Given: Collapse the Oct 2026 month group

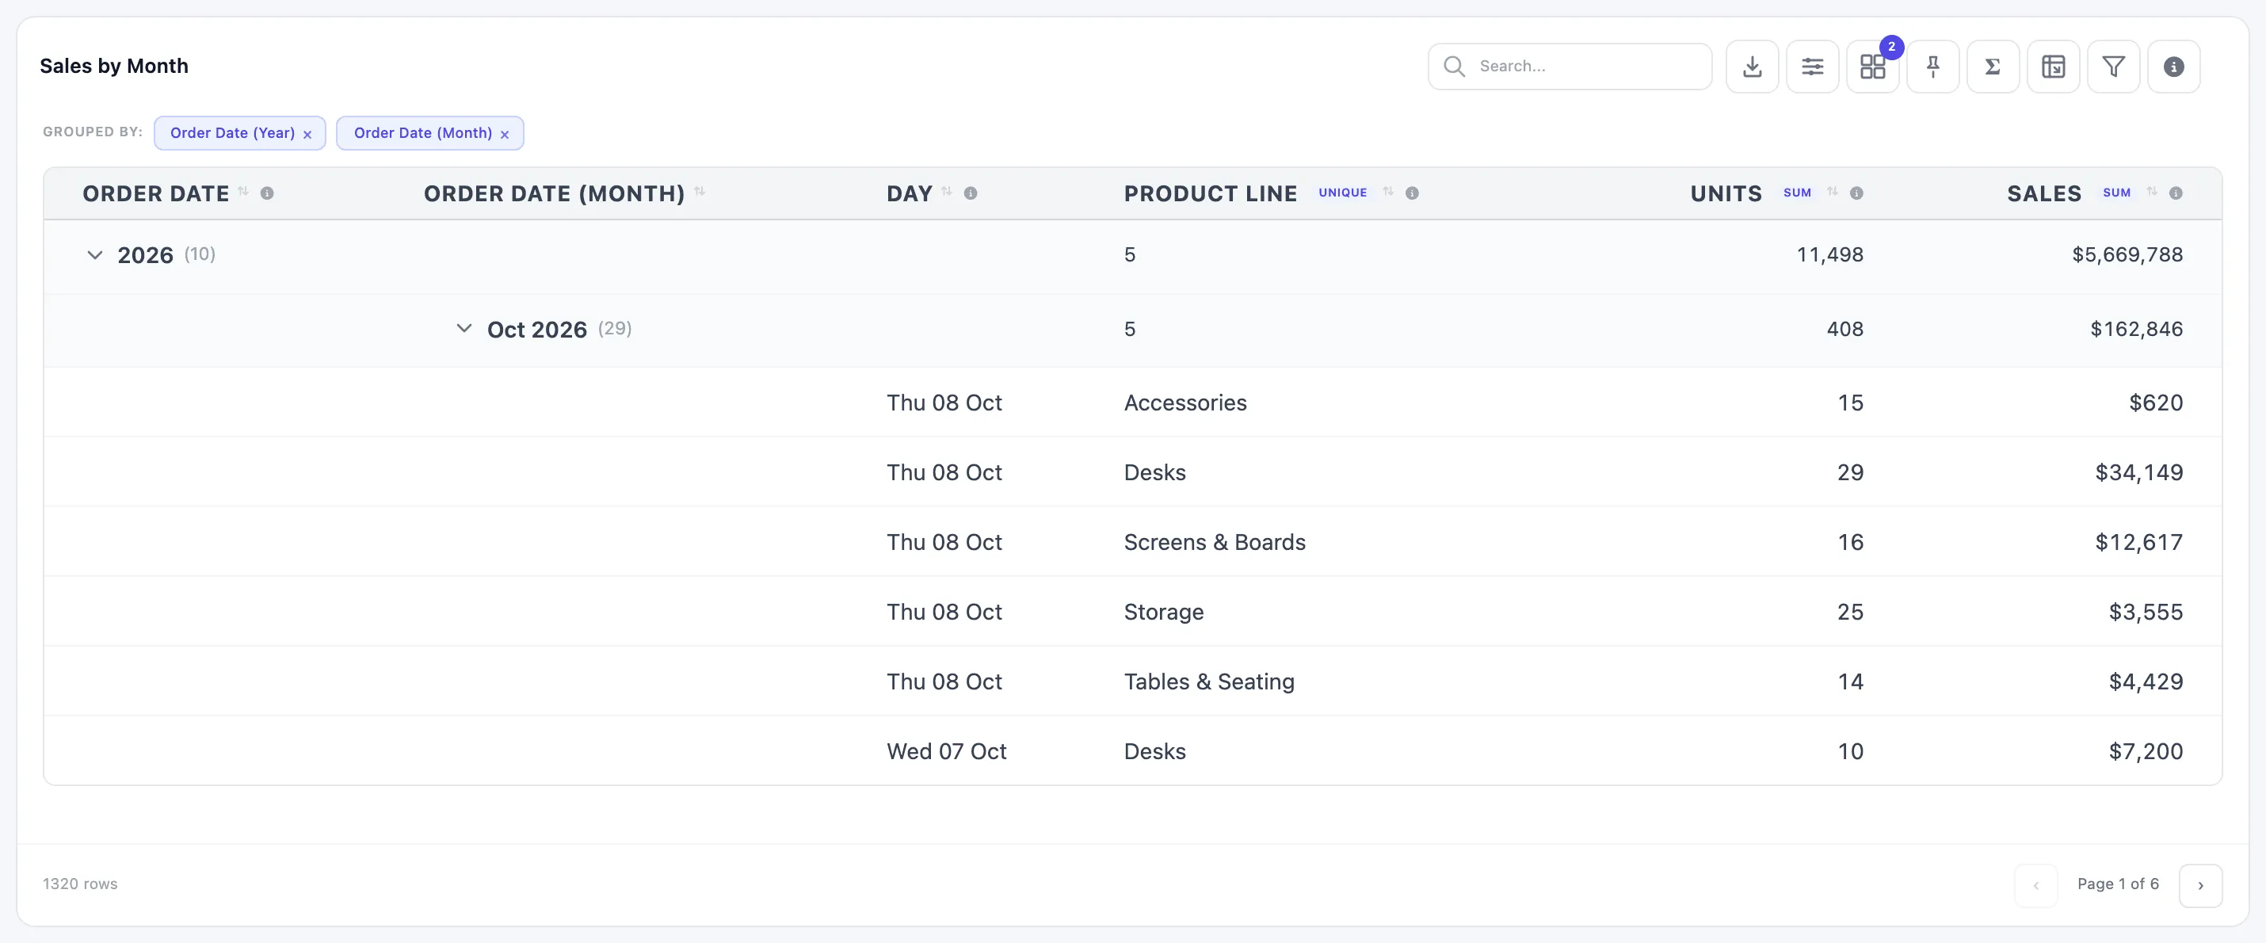Looking at the screenshot, I should (463, 329).
